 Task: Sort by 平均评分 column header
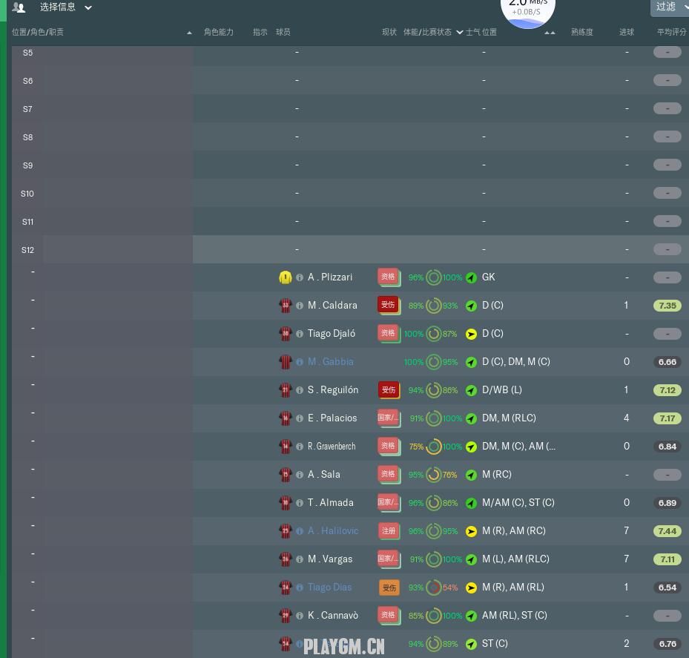tap(671, 32)
